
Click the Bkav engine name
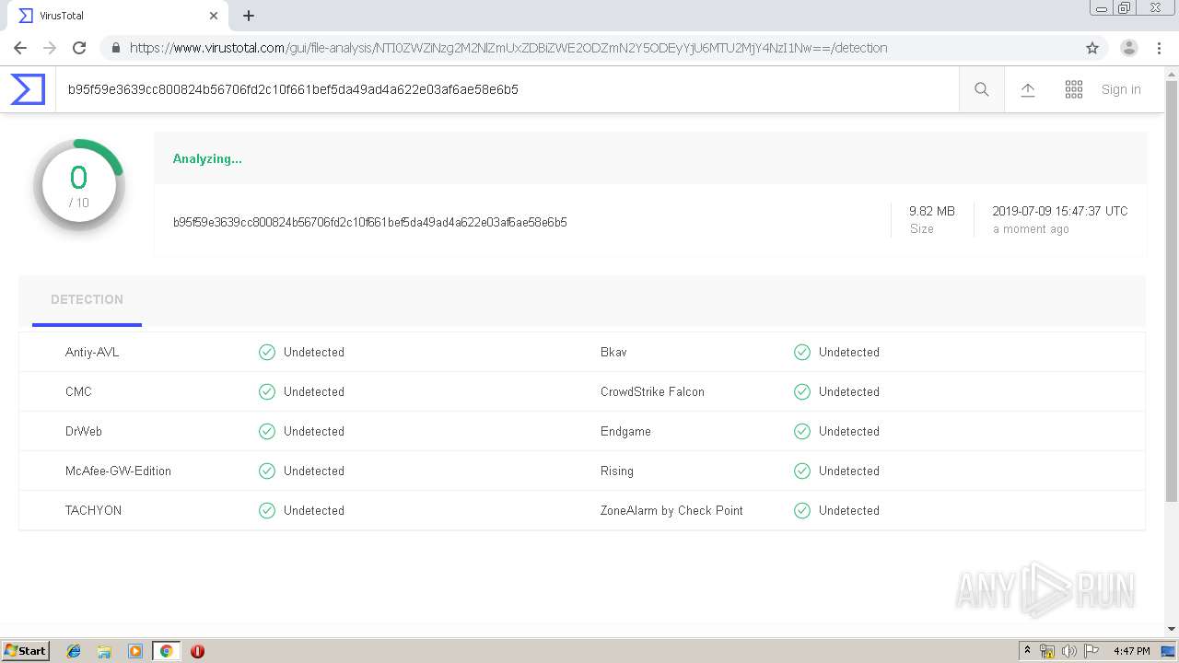(613, 352)
